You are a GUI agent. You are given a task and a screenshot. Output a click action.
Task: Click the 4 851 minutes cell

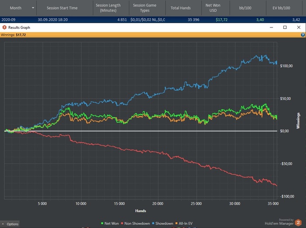(x=122, y=20)
